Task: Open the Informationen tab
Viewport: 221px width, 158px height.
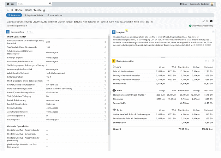Action: (55, 15)
